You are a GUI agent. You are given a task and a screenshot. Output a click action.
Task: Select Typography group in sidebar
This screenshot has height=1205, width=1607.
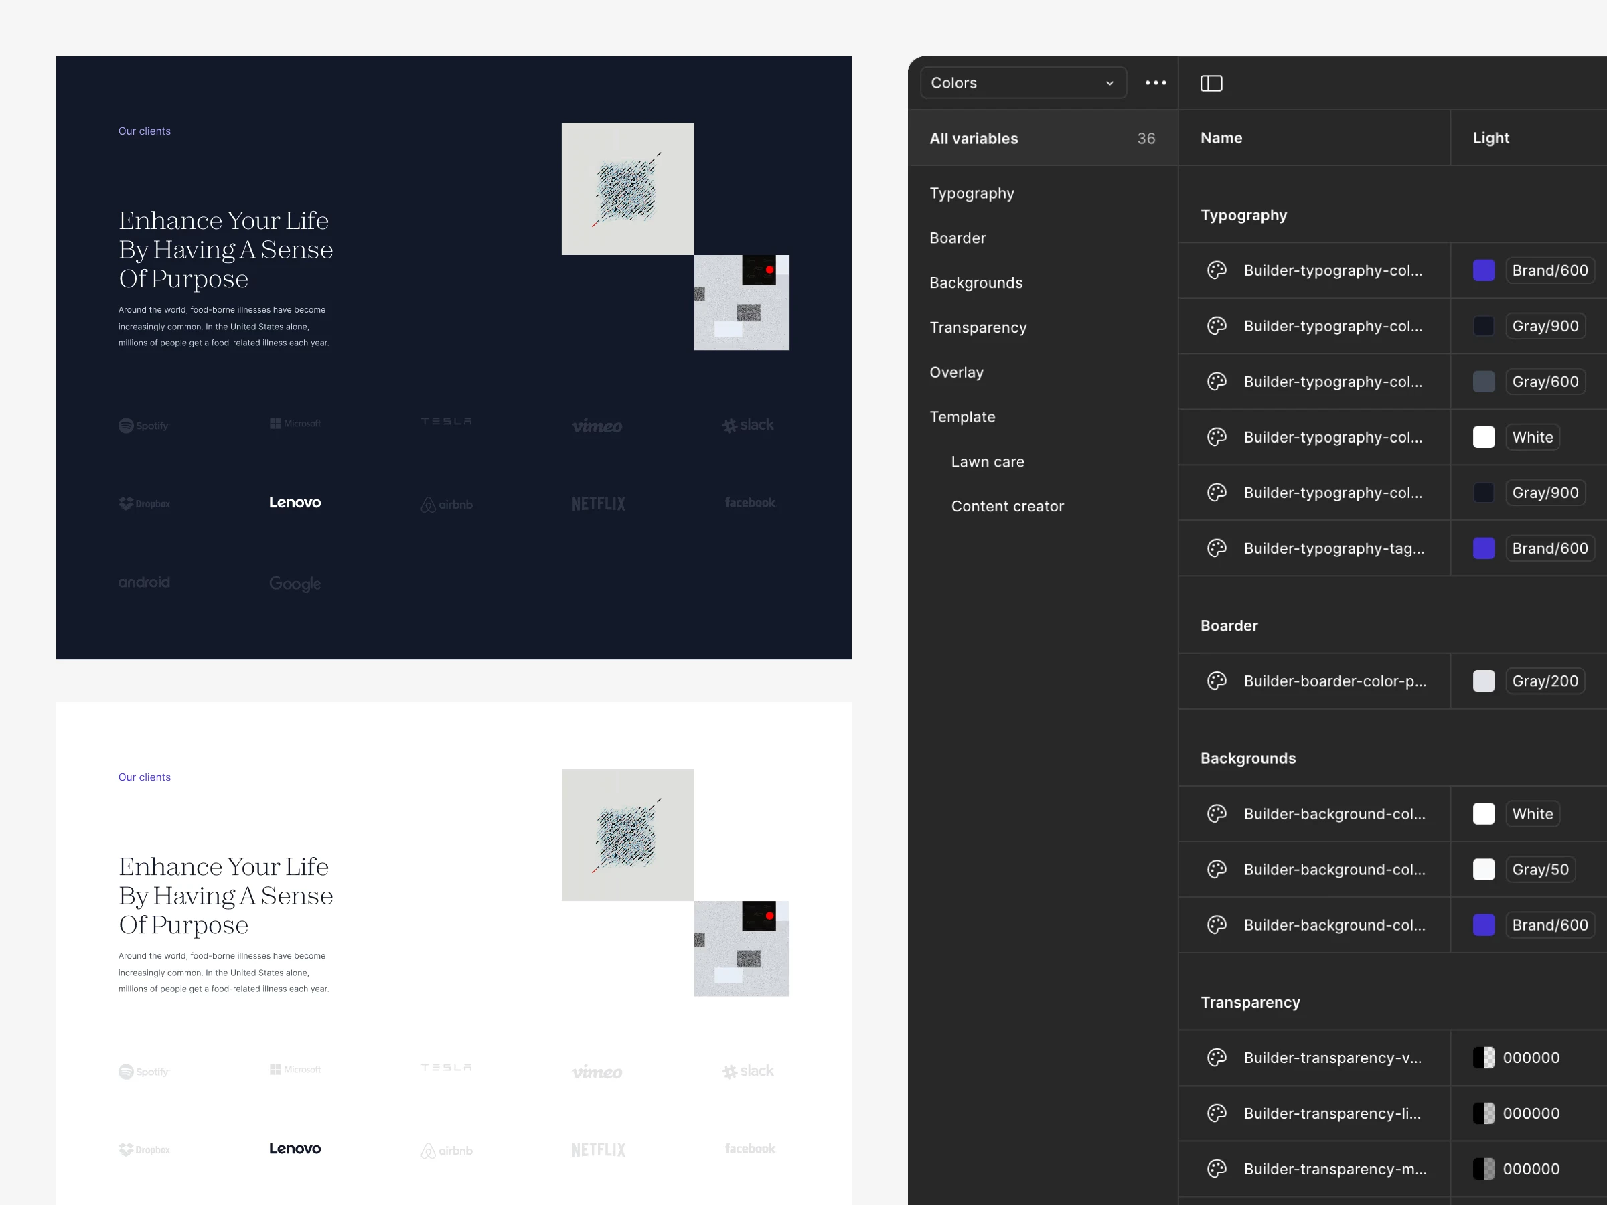pyautogui.click(x=972, y=193)
